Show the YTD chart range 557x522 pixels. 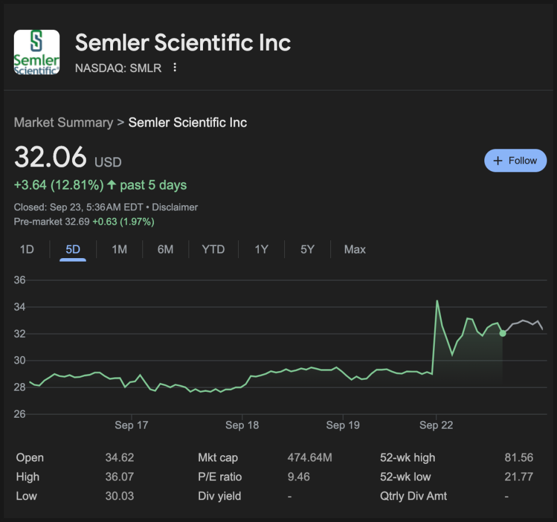pos(213,249)
